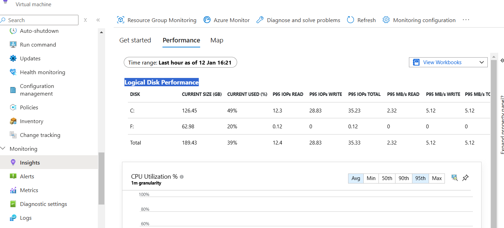Screen dimensions: 504x228
Task: Open CPU chart in Logs icon
Action: [x=455, y=178]
